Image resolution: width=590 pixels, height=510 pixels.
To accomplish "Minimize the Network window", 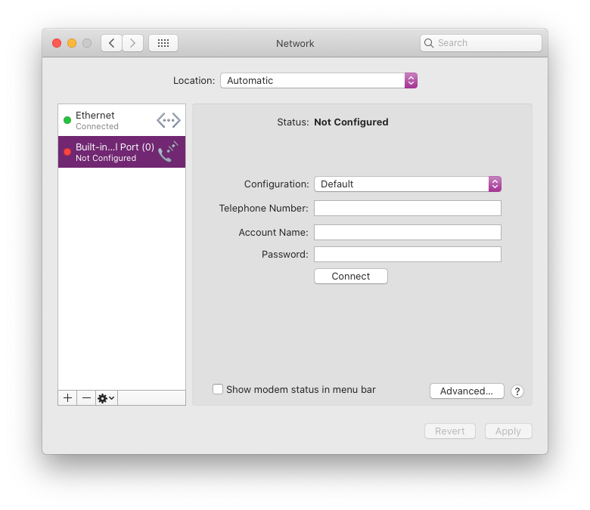I will 72,43.
